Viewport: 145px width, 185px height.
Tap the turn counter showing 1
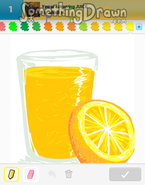point(11,9)
